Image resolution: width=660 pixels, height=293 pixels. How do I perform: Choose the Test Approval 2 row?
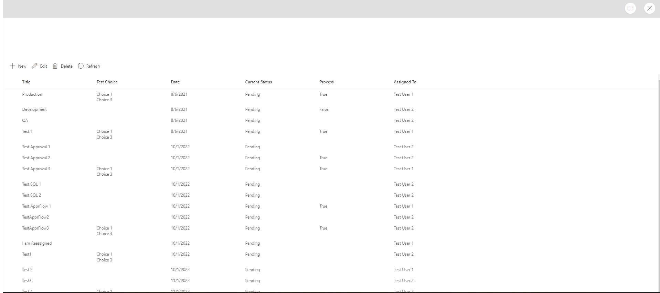point(36,158)
